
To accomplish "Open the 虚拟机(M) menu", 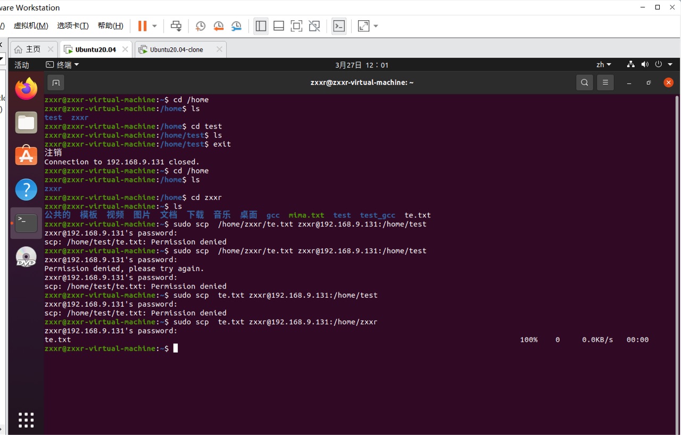I will [30, 25].
